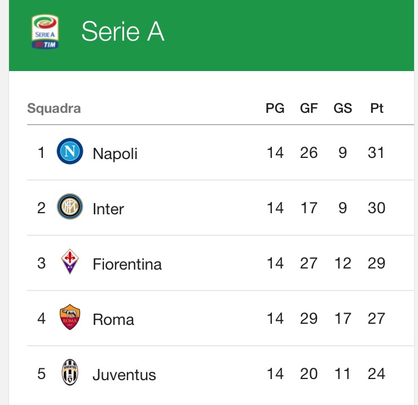
Task: Click the Serie A TIM league logo
Action: tap(45, 32)
